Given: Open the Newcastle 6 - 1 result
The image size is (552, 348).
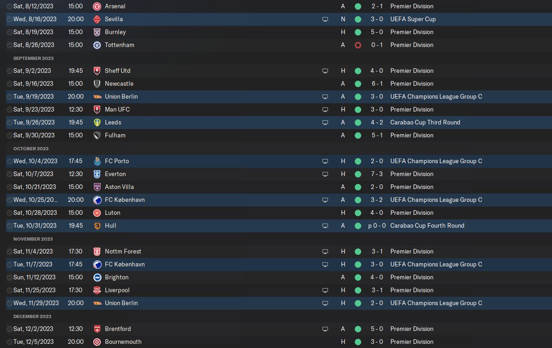Looking at the screenshot, I should point(376,83).
